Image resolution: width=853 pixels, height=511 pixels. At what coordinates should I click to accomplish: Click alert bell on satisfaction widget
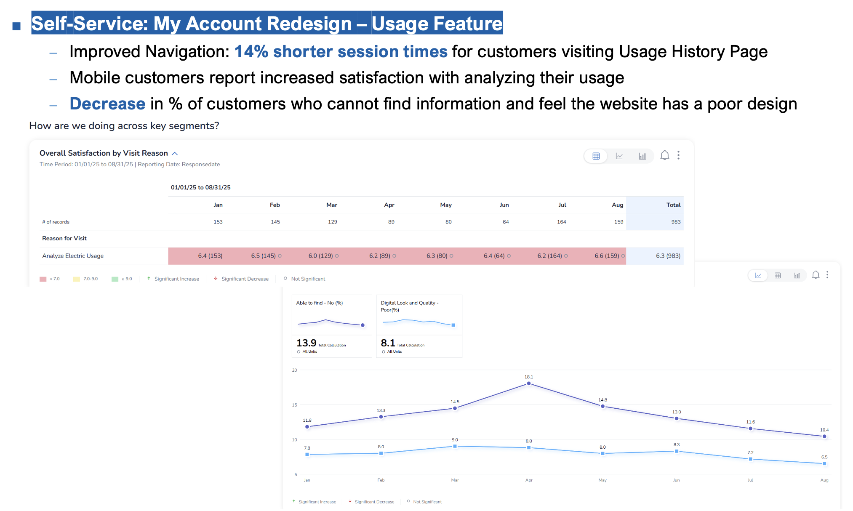pyautogui.click(x=664, y=155)
